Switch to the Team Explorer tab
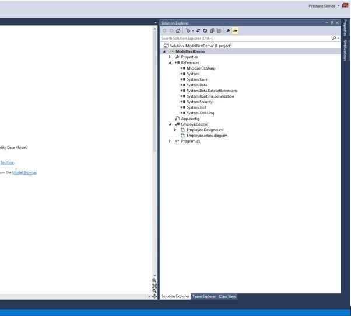351x316 pixels. tap(204, 297)
